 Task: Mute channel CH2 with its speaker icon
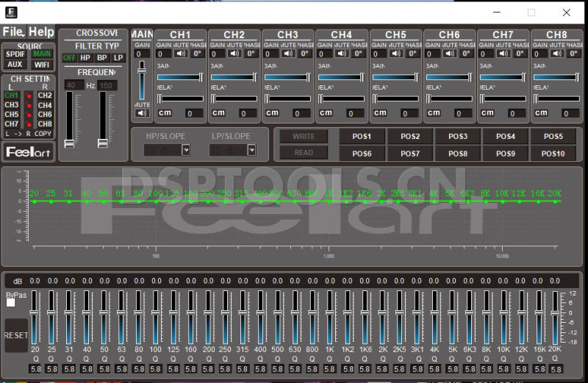pyautogui.click(x=234, y=54)
